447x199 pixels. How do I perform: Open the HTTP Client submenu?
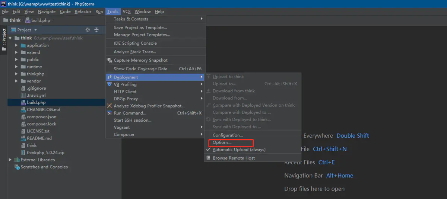click(x=156, y=92)
